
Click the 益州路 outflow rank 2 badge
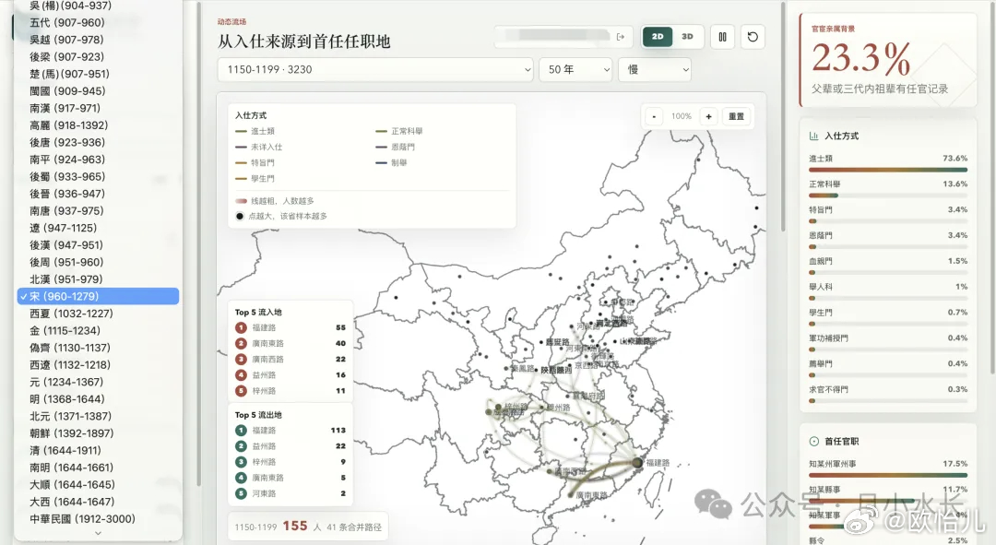click(x=241, y=446)
